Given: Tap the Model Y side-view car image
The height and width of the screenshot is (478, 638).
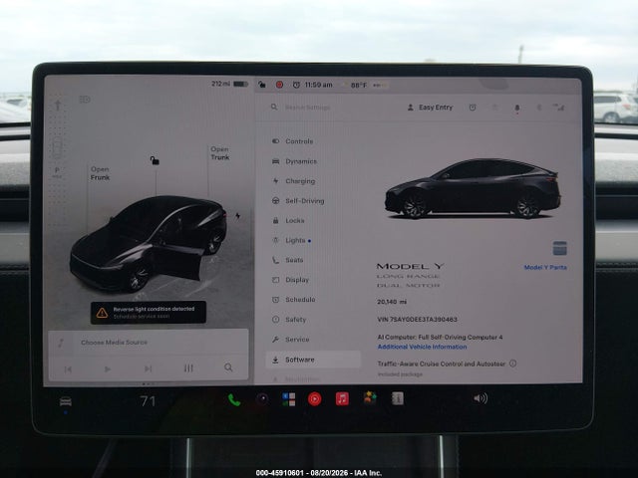Looking at the screenshot, I should click(x=473, y=188).
